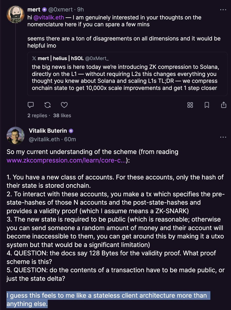This screenshot has height=310, width=231.
Task: Open Vitalik Buterin's profile avatar
Action: click(x=15, y=136)
